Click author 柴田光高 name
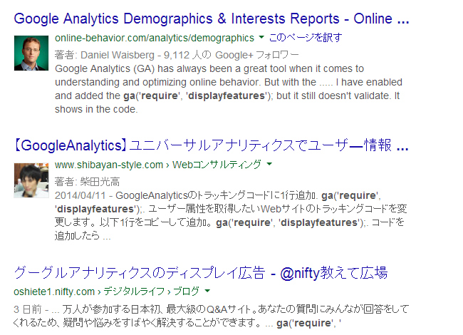The width and height of the screenshot is (463, 335). tap(100, 182)
